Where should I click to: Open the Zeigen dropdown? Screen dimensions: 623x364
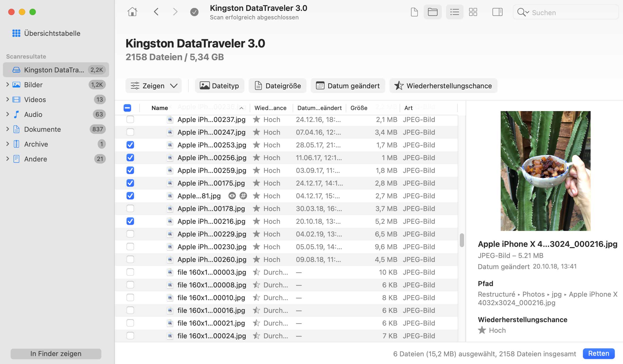(154, 86)
